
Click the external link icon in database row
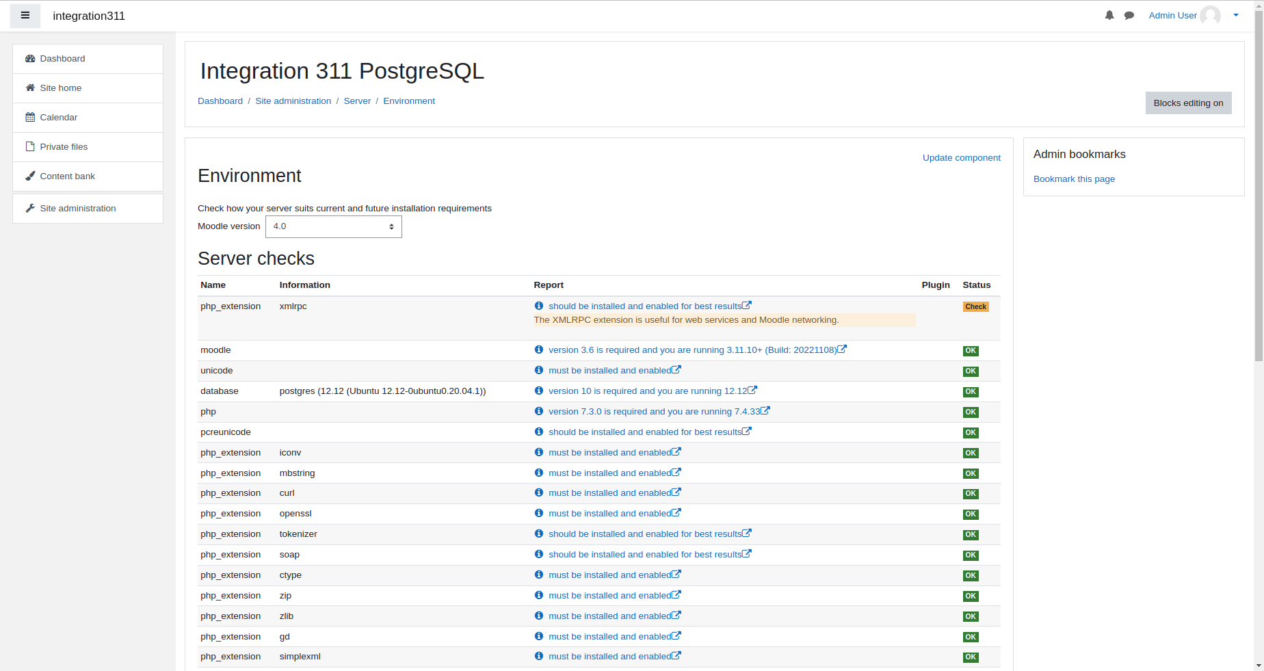752,390
